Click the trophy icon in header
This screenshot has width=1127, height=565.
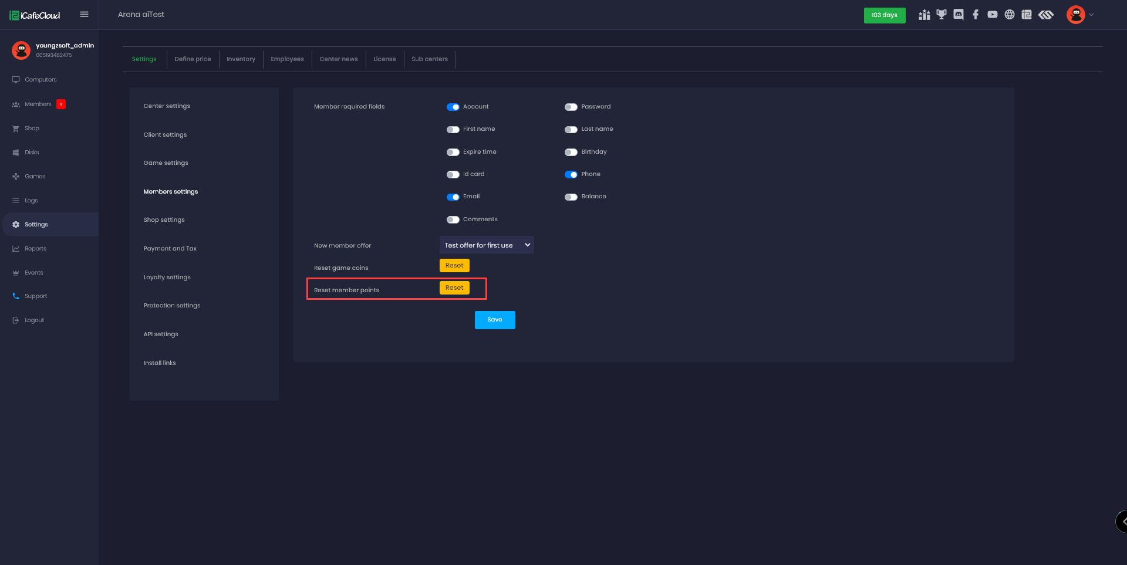click(x=942, y=15)
